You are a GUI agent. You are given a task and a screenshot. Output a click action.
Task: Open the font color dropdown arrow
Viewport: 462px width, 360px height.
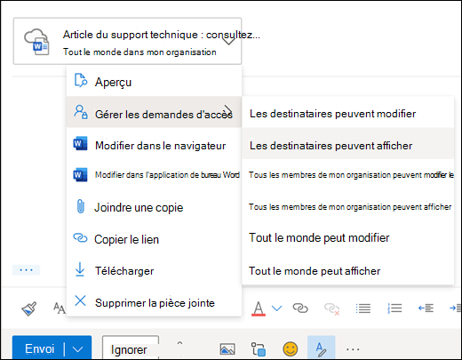click(x=277, y=308)
